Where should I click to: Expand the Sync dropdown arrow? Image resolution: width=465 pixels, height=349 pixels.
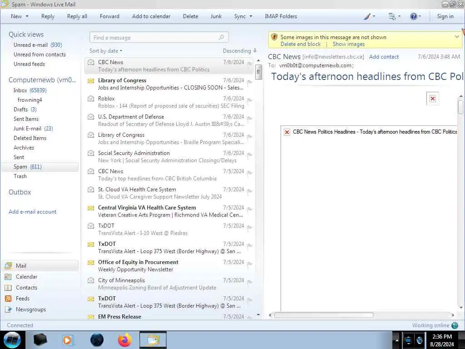click(x=251, y=16)
